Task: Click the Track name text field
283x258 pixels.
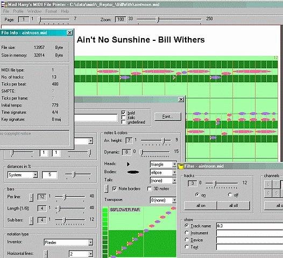Action: point(250,226)
